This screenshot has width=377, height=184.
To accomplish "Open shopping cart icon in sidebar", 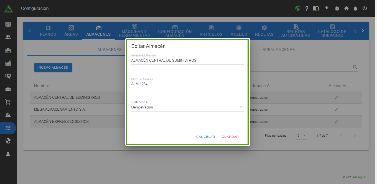I will [8, 102].
